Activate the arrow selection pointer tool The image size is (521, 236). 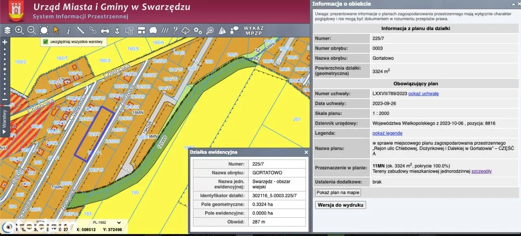point(56,30)
